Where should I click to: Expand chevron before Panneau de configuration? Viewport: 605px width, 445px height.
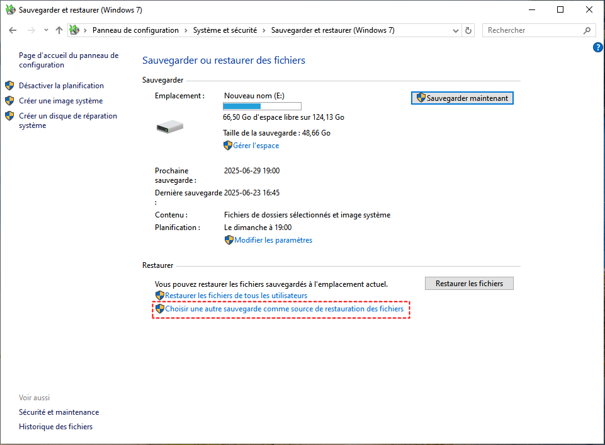tap(85, 30)
